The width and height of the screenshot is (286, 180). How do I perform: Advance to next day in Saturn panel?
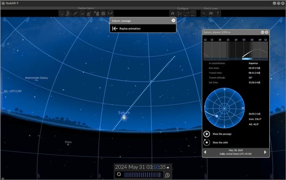tap(265, 152)
